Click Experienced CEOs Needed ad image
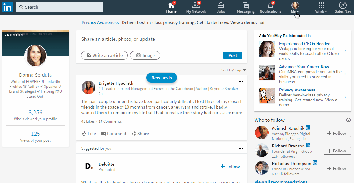This screenshot has height=183, width=354. 267,49
